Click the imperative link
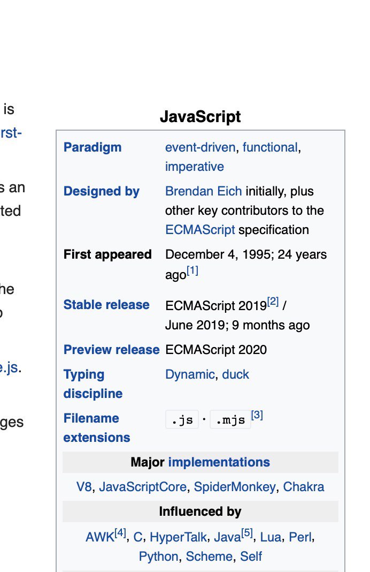This screenshot has width=370, height=572. pyautogui.click(x=195, y=167)
